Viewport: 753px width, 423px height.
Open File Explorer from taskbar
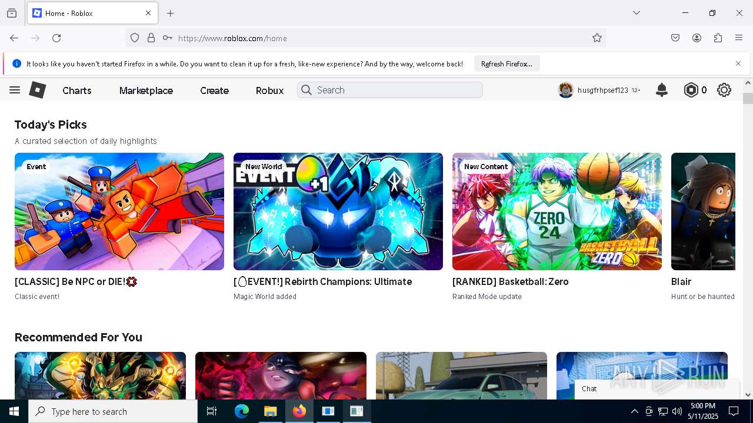click(x=270, y=411)
